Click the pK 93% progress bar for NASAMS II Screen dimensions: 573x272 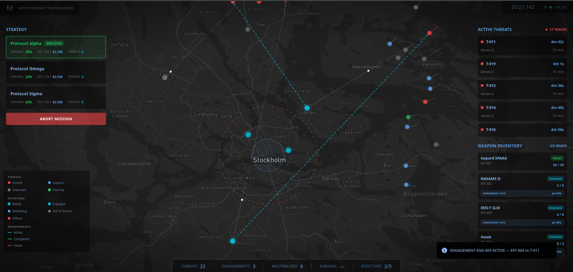522,193
